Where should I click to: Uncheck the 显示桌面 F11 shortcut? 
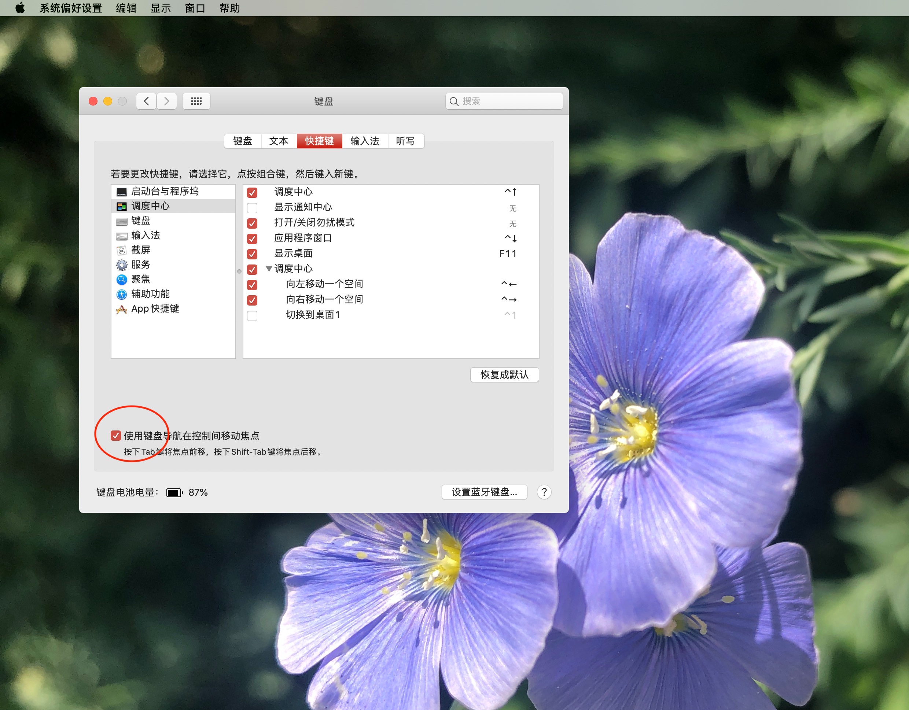pos(252,254)
